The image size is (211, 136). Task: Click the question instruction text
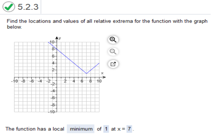tap(107, 24)
